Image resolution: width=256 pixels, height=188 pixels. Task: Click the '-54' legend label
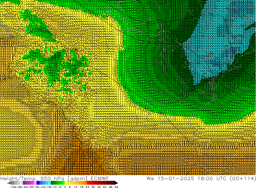[x=13, y=187]
